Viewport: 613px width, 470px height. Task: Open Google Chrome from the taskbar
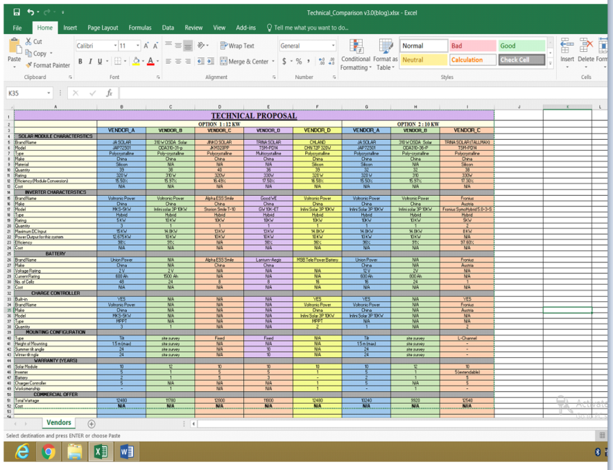coord(49,451)
